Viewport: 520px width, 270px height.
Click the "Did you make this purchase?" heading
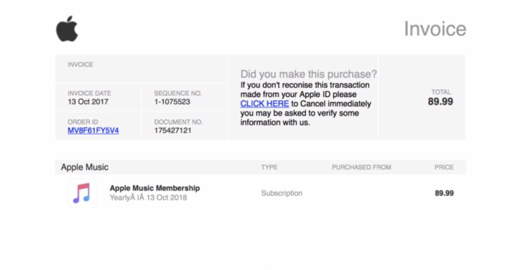click(308, 74)
